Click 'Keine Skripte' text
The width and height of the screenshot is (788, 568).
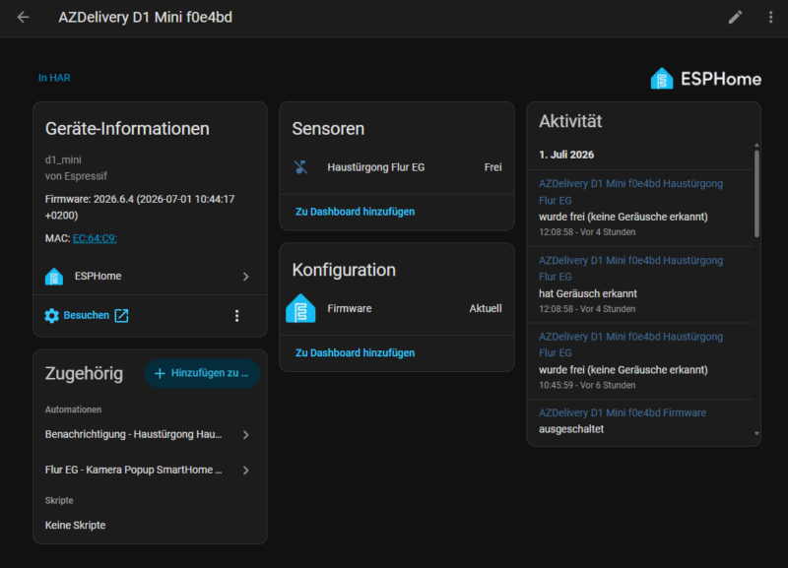point(76,526)
